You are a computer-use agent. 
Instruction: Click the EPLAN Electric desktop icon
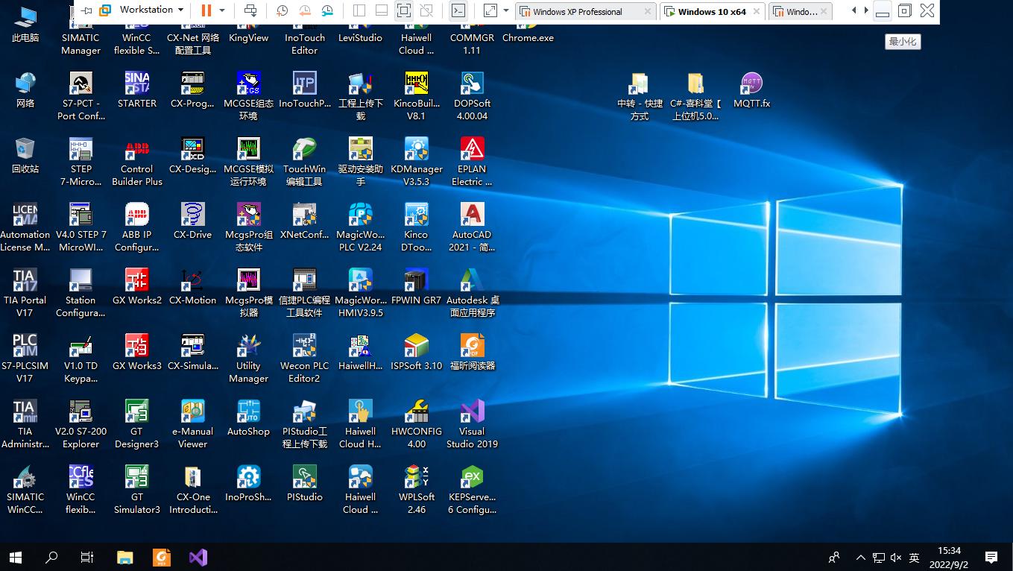[472, 150]
